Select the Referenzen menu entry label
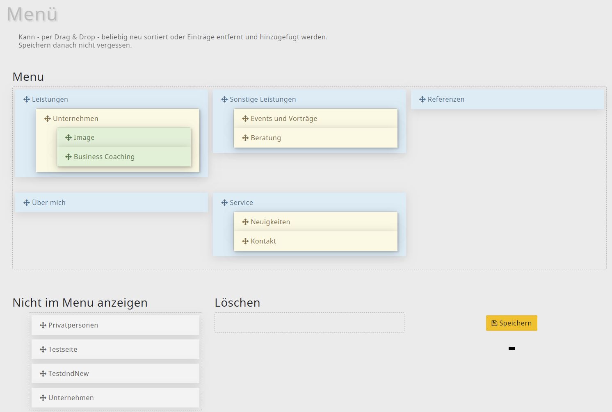The width and height of the screenshot is (612, 412). tap(446, 99)
